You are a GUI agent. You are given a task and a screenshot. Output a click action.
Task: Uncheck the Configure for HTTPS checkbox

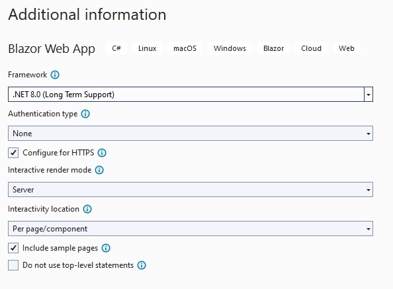click(x=13, y=153)
